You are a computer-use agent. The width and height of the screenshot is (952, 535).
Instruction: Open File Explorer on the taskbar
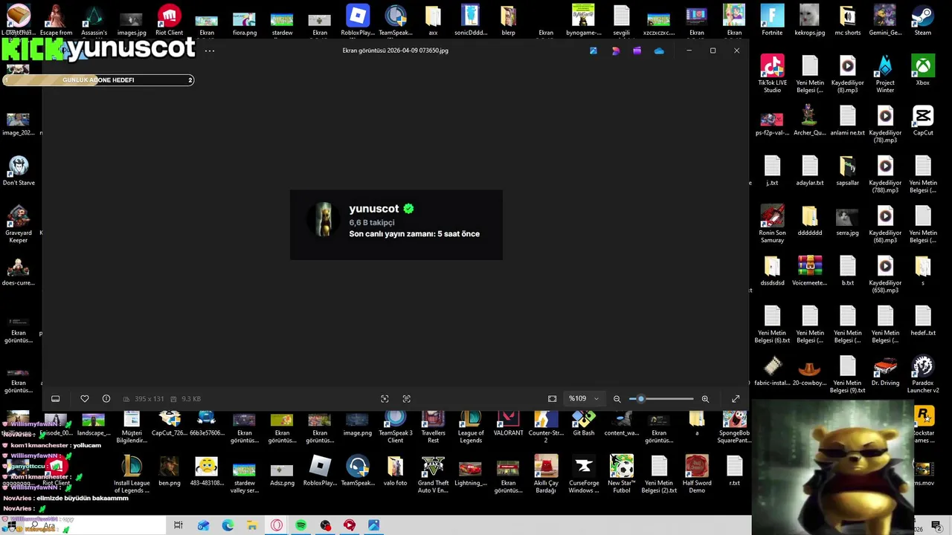click(252, 525)
